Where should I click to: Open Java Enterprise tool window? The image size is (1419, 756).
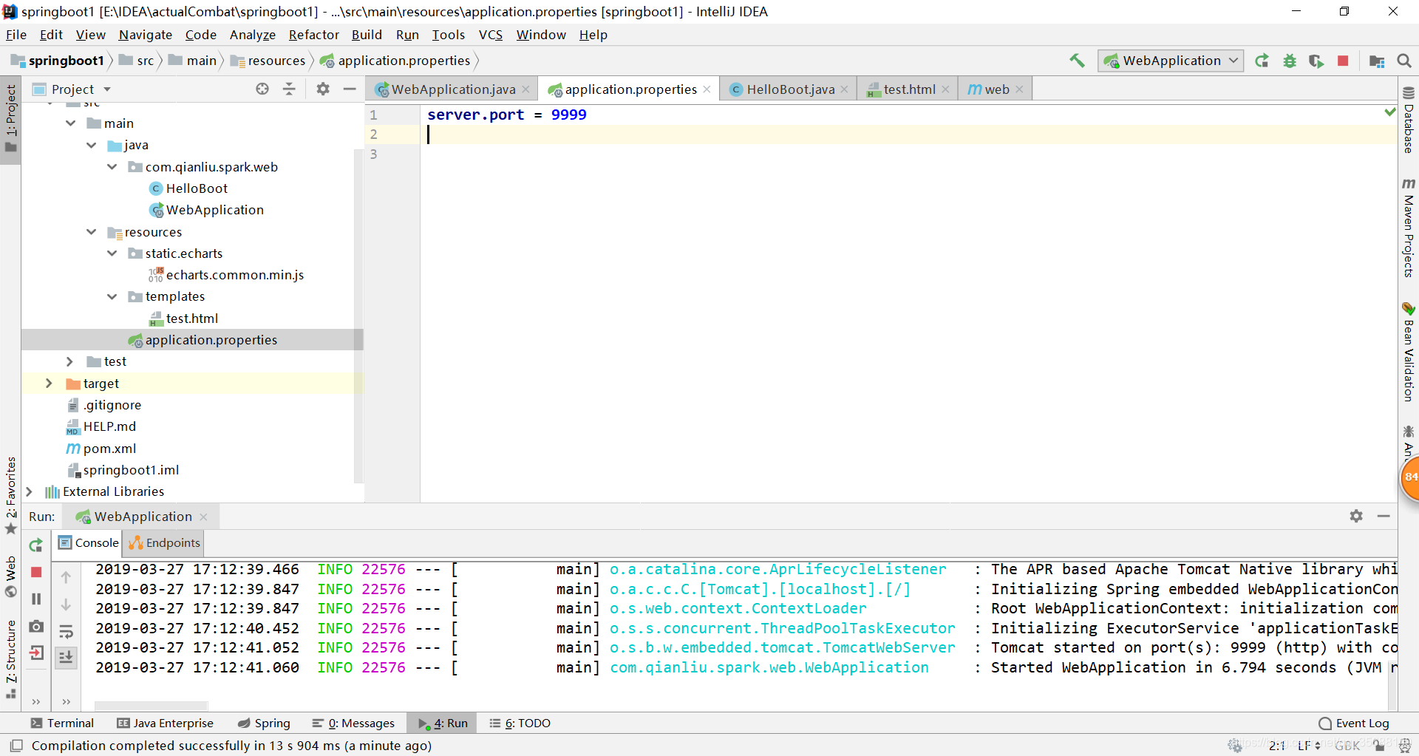166,723
